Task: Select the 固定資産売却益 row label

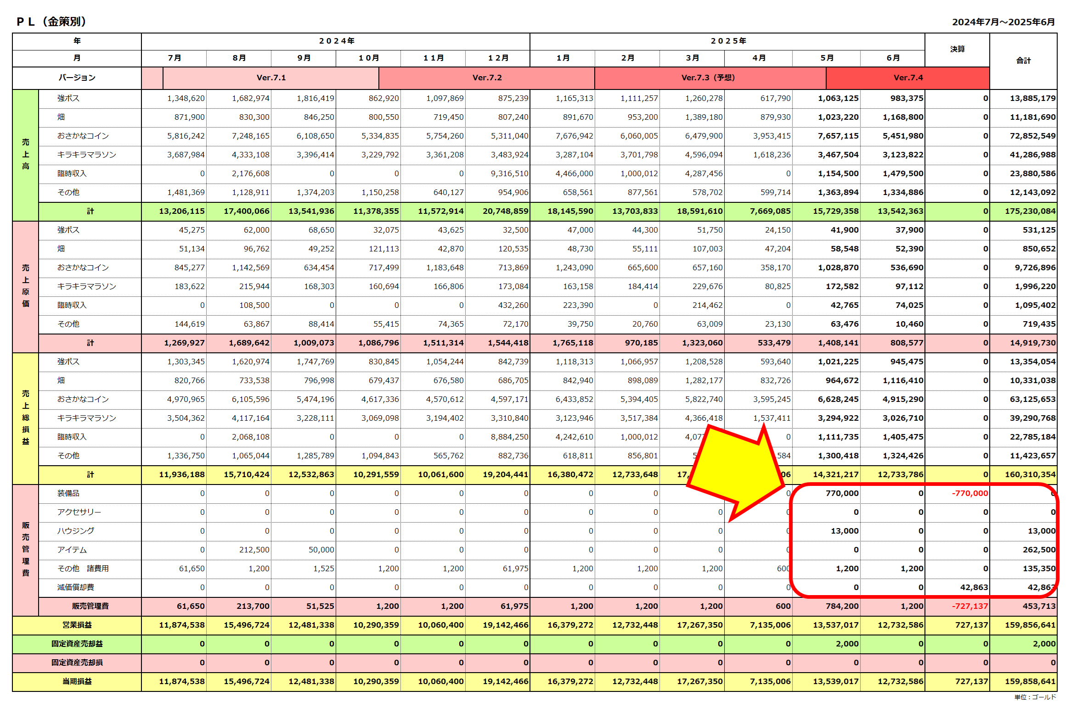Action: click(x=77, y=644)
